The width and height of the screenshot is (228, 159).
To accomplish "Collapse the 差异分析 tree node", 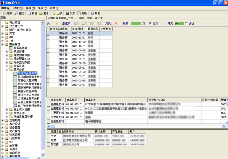I will pyautogui.click(x=7, y=69).
